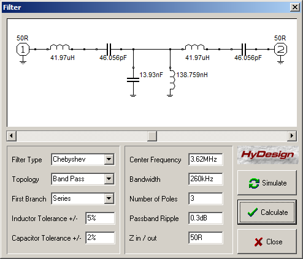The width and height of the screenshot is (303, 259).
Task: Click the Passband Ripple input field
Action: pos(205,218)
